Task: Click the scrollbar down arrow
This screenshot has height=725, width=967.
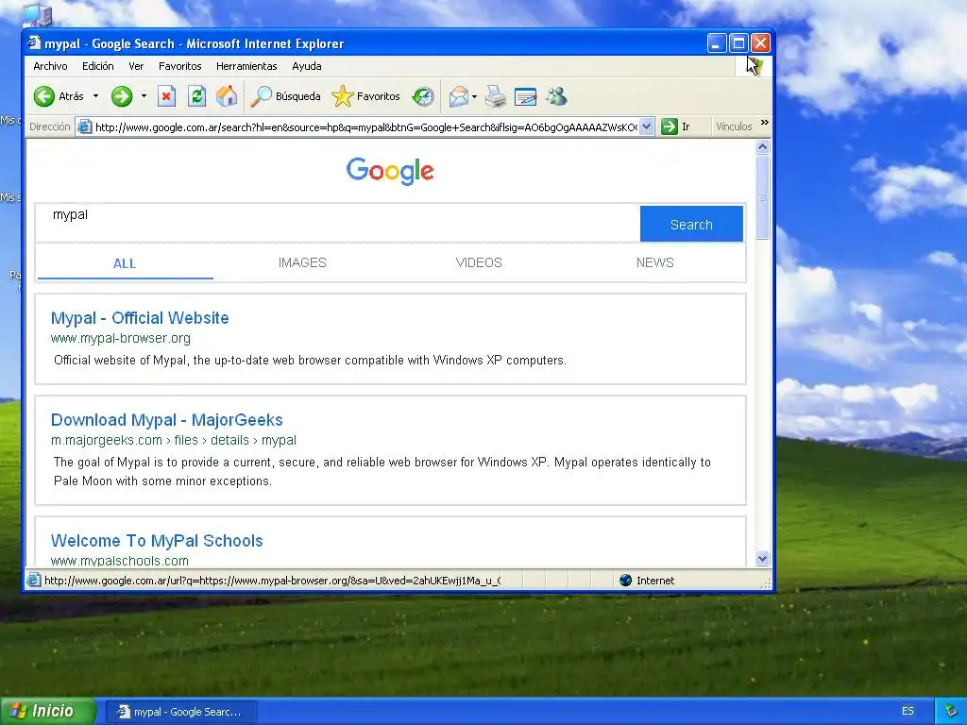Action: click(763, 559)
